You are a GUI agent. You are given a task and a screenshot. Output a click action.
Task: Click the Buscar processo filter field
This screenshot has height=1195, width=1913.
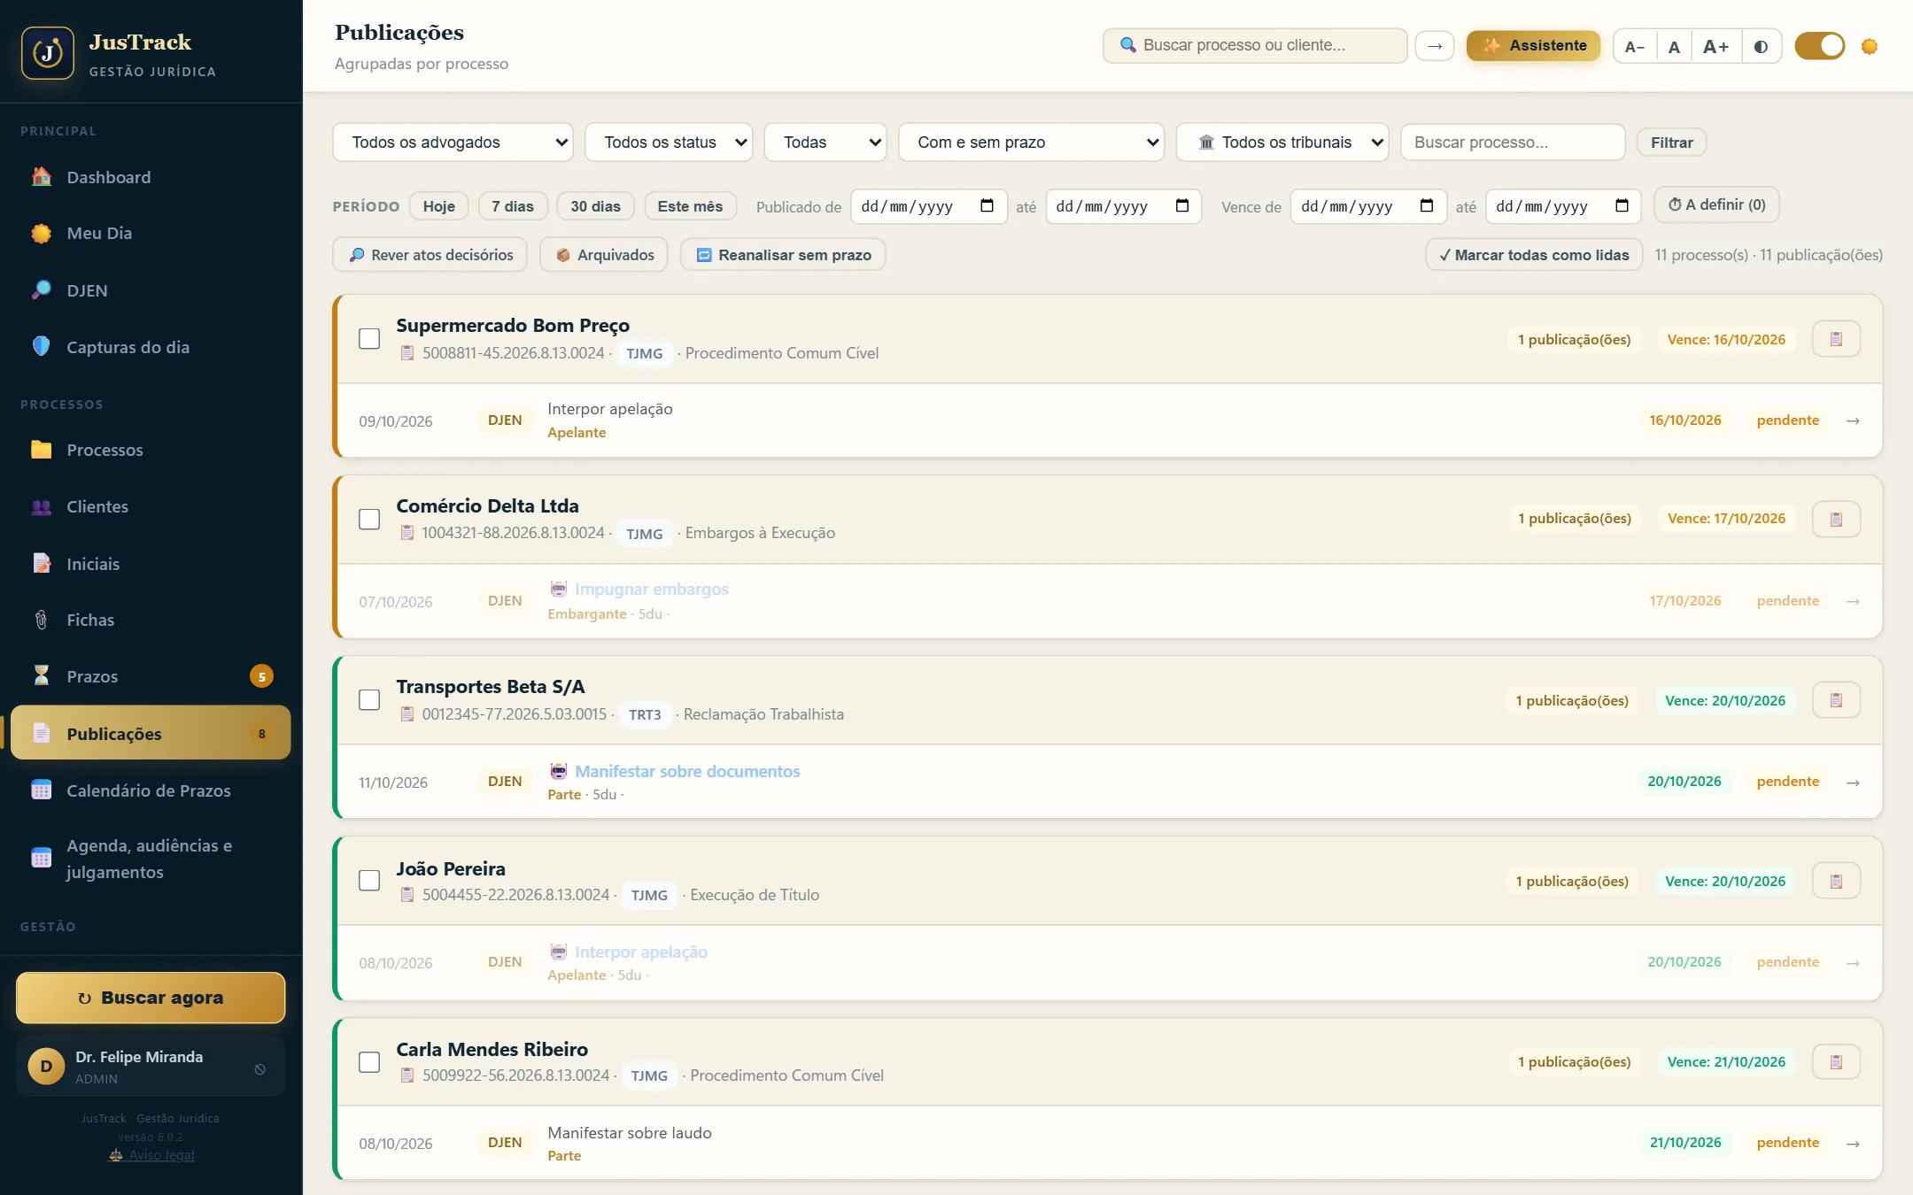1513,143
